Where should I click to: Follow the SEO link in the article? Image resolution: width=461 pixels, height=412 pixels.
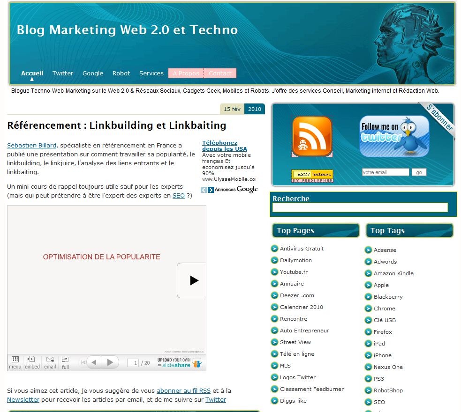coord(179,196)
